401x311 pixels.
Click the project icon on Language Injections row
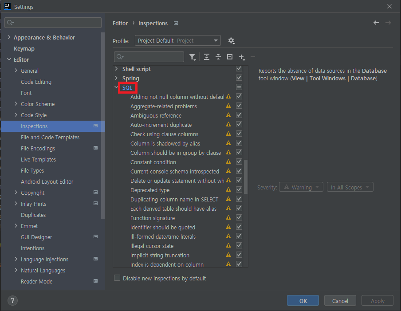(x=96, y=259)
